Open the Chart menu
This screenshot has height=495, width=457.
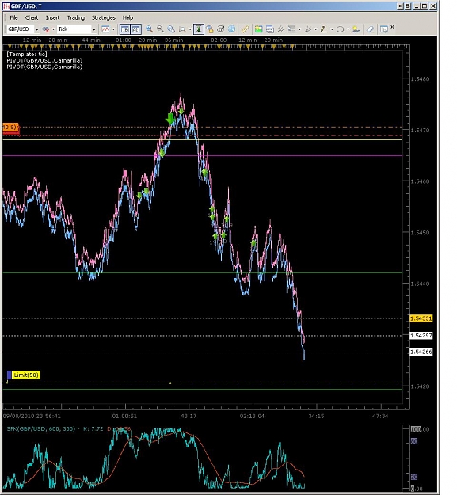click(x=32, y=17)
